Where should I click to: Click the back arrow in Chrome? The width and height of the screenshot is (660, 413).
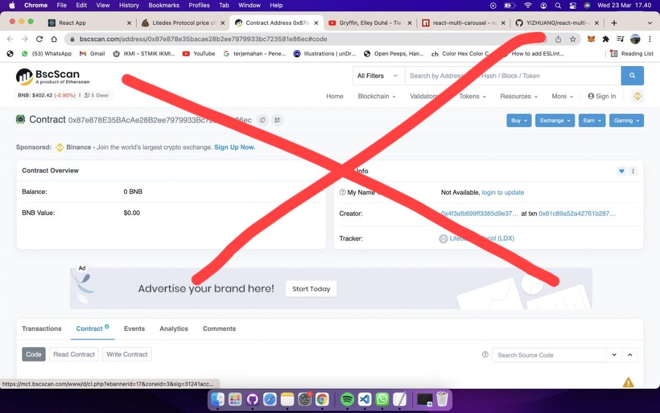[x=10, y=39]
